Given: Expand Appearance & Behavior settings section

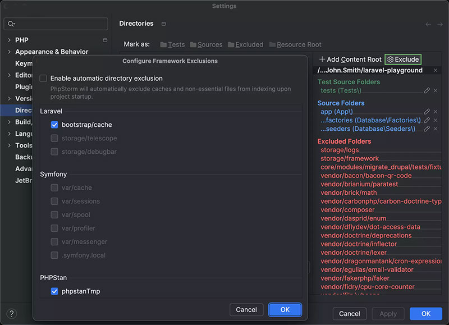Looking at the screenshot, I should pyautogui.click(x=9, y=52).
